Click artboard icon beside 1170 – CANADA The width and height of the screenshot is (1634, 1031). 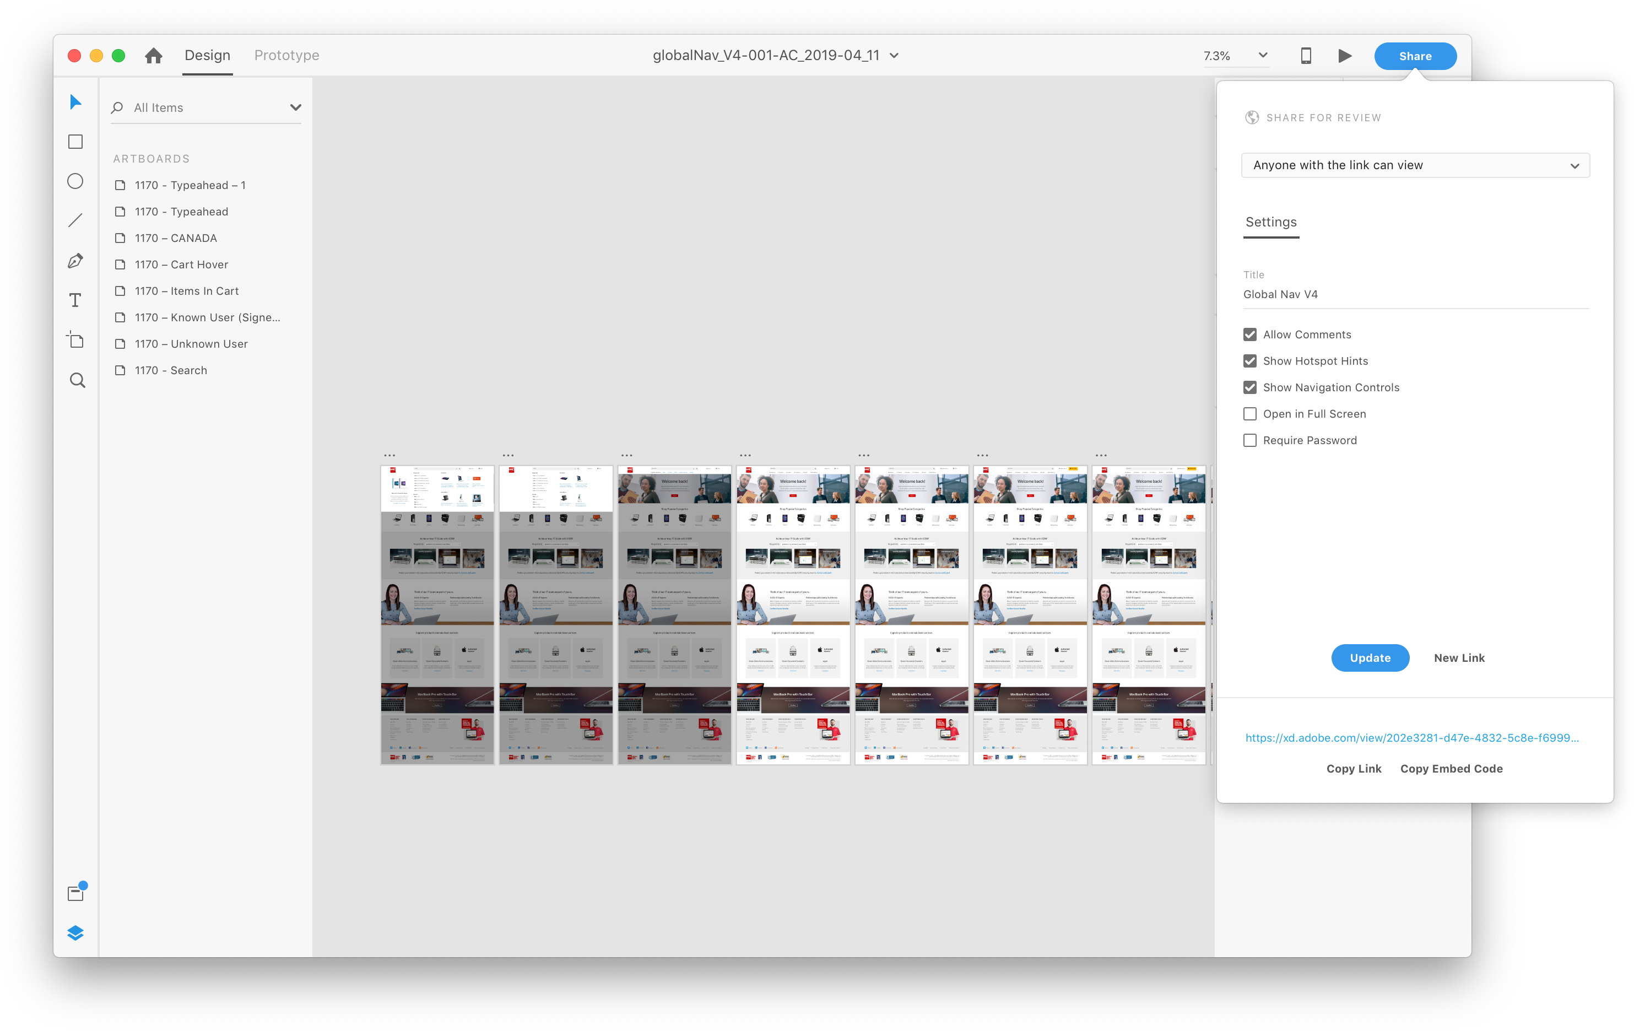click(x=120, y=238)
